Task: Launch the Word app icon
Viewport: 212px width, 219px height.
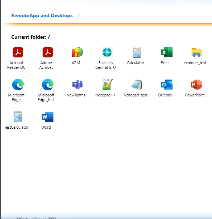Action: [x=48, y=117]
